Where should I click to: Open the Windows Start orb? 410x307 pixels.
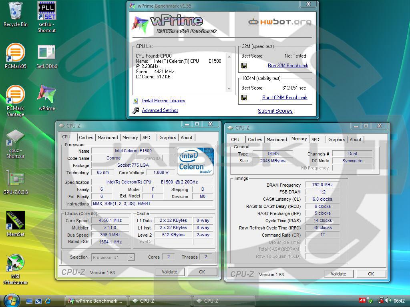(x=11, y=300)
